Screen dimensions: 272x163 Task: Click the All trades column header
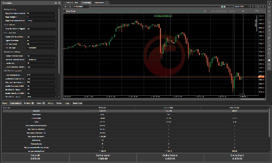pyautogui.click(x=102, y=107)
